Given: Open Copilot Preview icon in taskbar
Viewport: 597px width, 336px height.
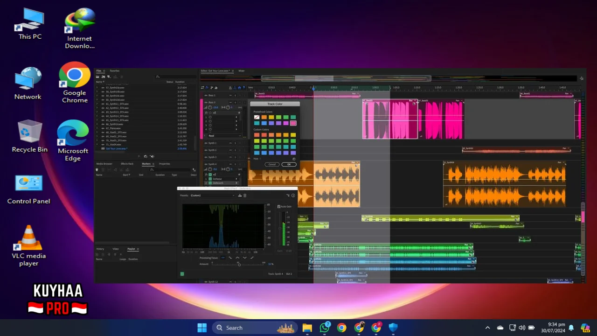Looking at the screenshot, I should [x=585, y=328].
